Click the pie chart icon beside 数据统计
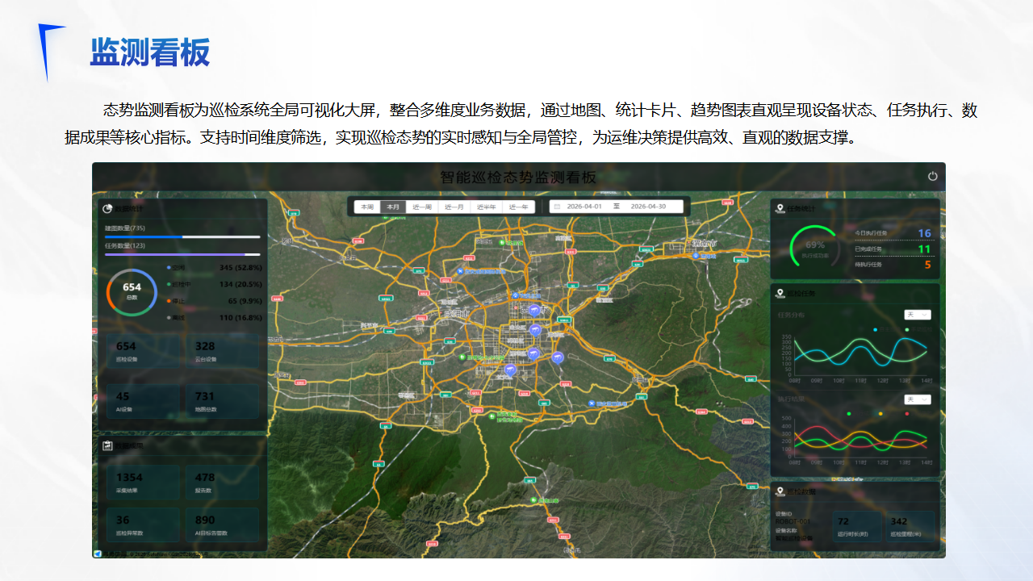 [x=107, y=209]
